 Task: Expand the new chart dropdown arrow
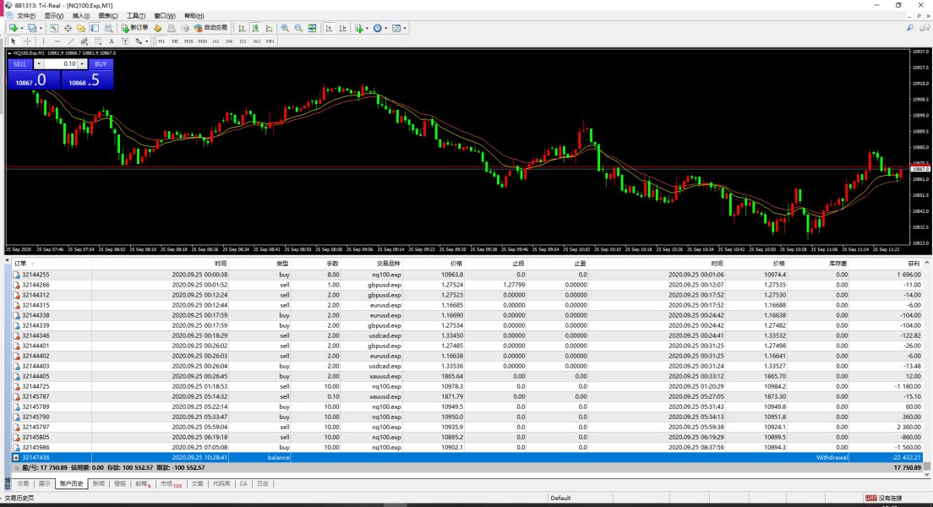click(x=21, y=28)
